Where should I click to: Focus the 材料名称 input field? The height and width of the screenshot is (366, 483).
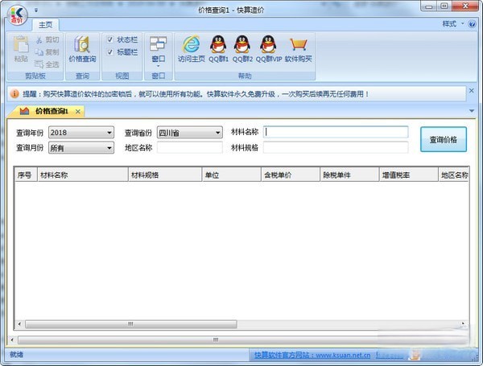pyautogui.click(x=336, y=132)
